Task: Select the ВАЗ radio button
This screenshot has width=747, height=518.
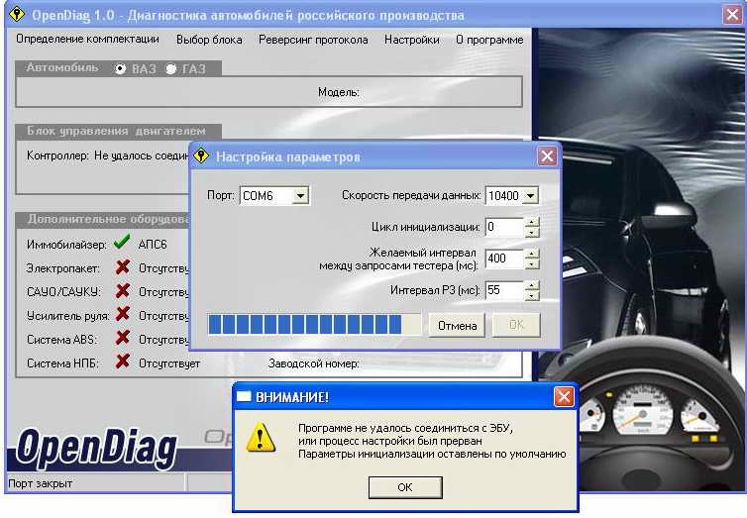Action: coord(120,69)
